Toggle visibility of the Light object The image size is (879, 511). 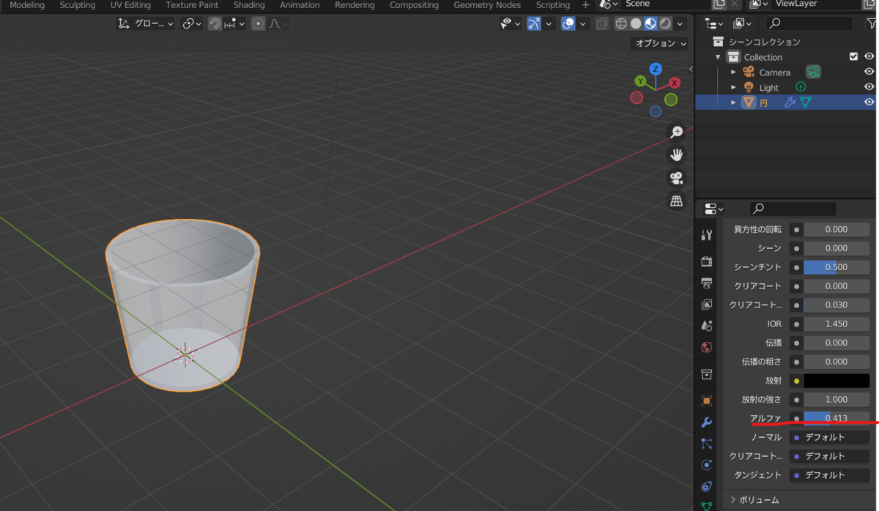869,87
